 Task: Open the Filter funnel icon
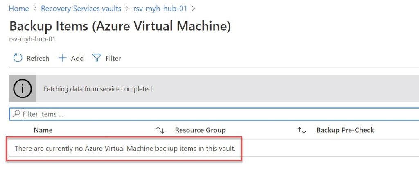[x=97, y=58]
